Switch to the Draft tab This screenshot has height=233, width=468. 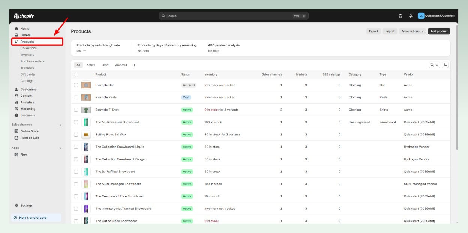(x=105, y=65)
